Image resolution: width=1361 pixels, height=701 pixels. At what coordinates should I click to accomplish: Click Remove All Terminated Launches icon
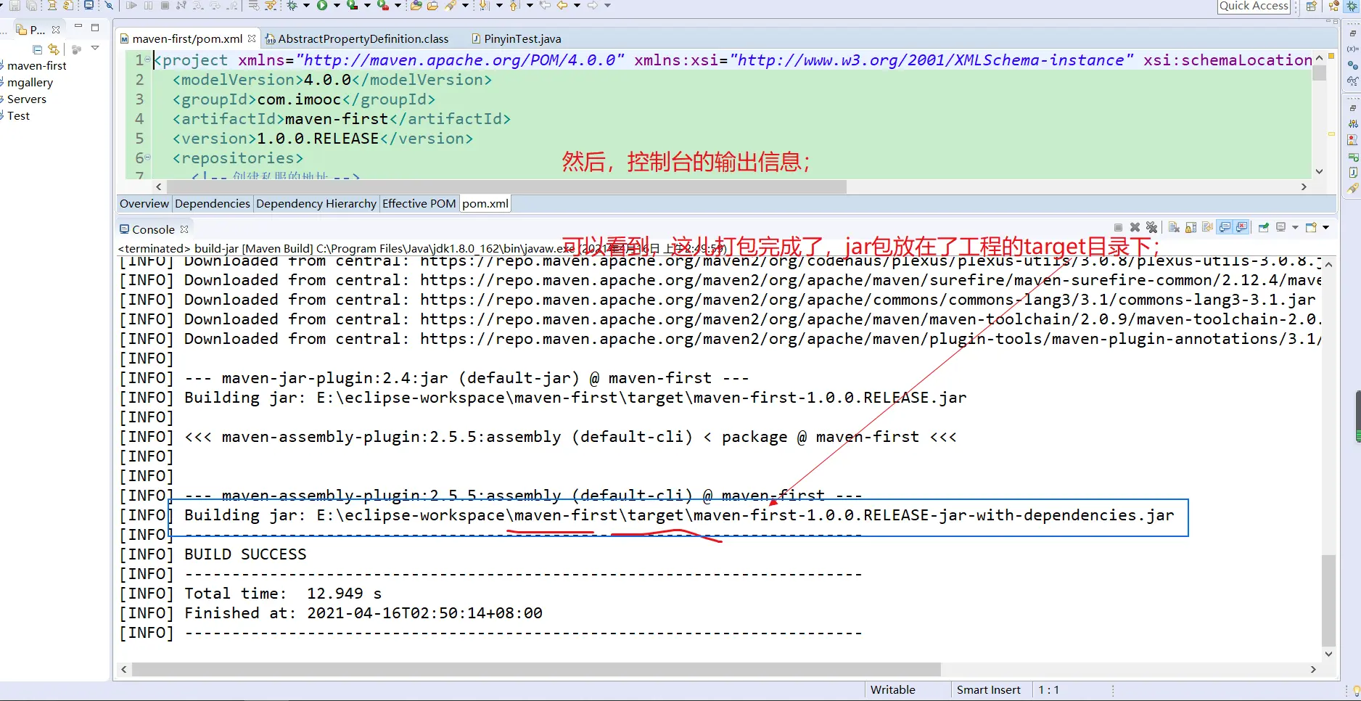pos(1151,228)
